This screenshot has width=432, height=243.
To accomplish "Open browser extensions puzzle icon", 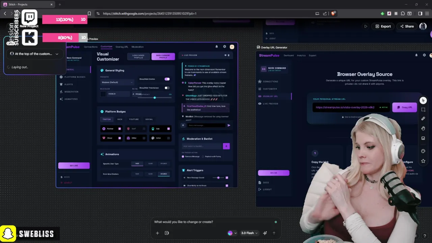I will point(403,13).
